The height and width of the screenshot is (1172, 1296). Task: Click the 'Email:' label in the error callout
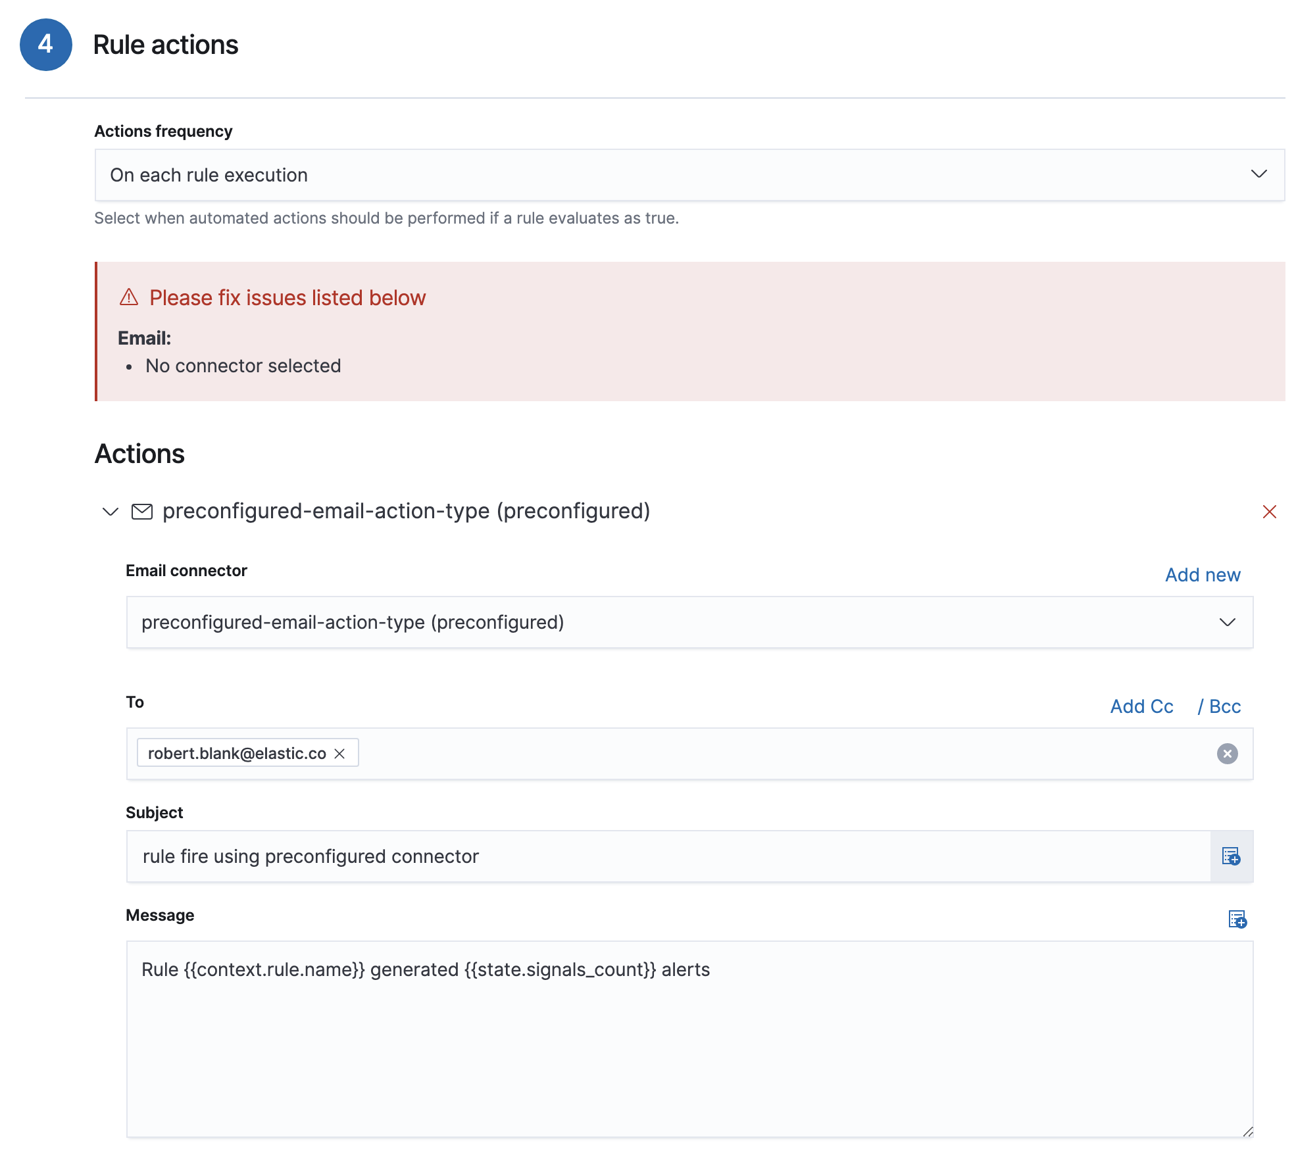pyautogui.click(x=144, y=338)
